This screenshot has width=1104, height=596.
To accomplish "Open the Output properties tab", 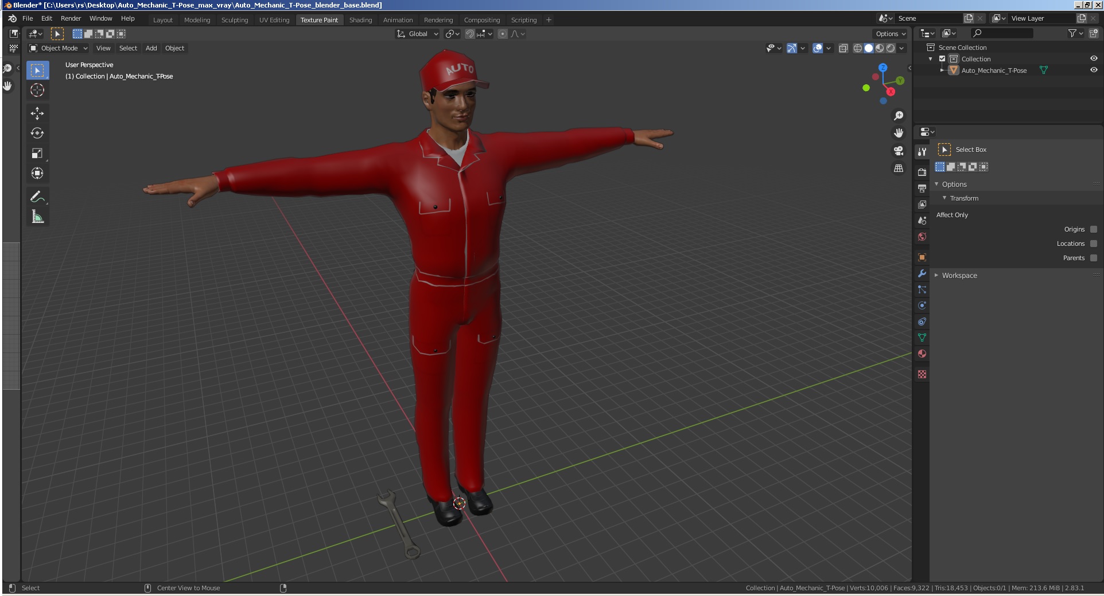I will pos(922,188).
